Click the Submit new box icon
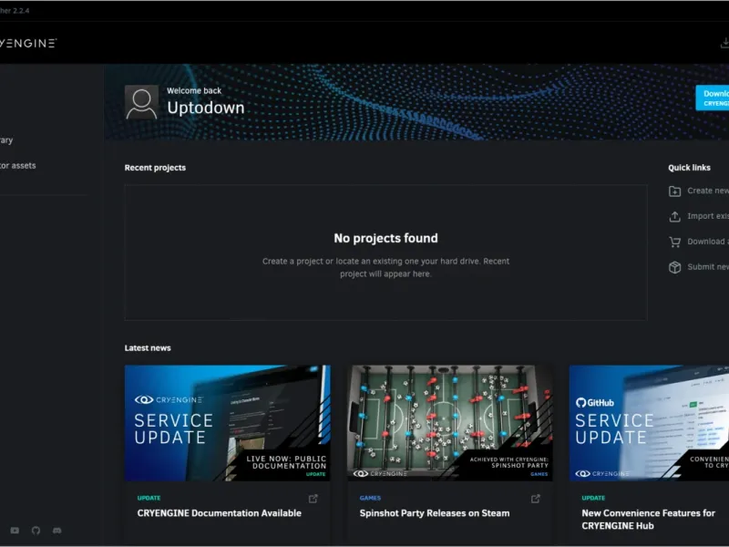 click(x=674, y=267)
